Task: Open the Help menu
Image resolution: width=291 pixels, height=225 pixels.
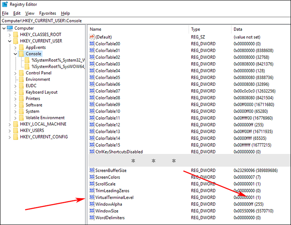Action: coord(65,13)
